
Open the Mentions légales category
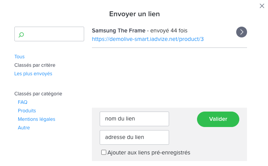tap(36, 119)
